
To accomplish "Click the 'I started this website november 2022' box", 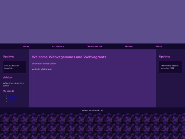I will [x=171, y=67].
